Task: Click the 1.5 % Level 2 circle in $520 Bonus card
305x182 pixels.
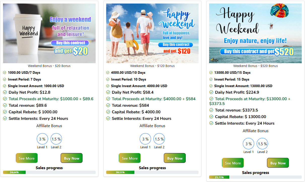Action: point(262,144)
